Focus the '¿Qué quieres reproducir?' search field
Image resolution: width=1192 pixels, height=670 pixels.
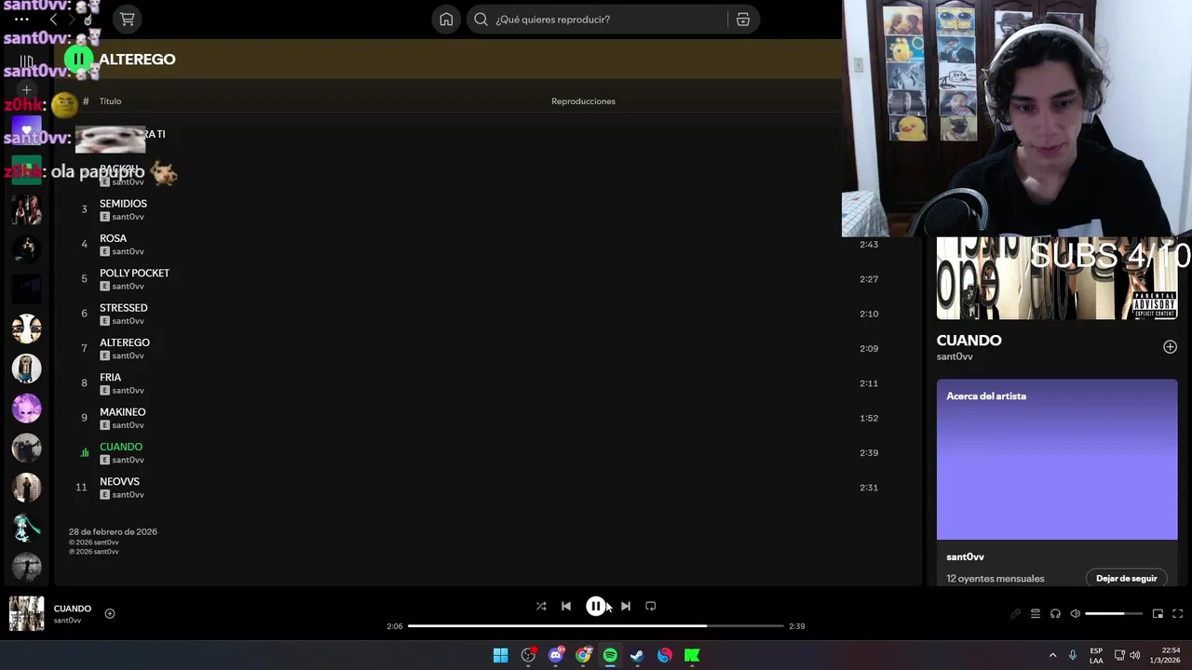click(596, 20)
